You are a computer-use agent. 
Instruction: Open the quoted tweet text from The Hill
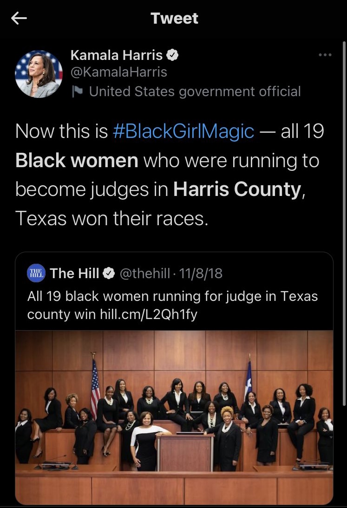(173, 305)
